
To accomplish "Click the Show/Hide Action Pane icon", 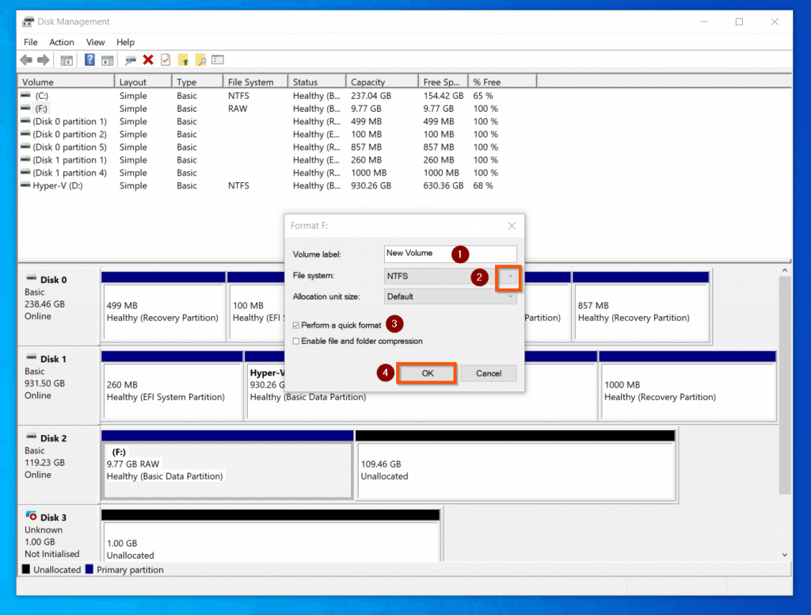I will point(107,59).
